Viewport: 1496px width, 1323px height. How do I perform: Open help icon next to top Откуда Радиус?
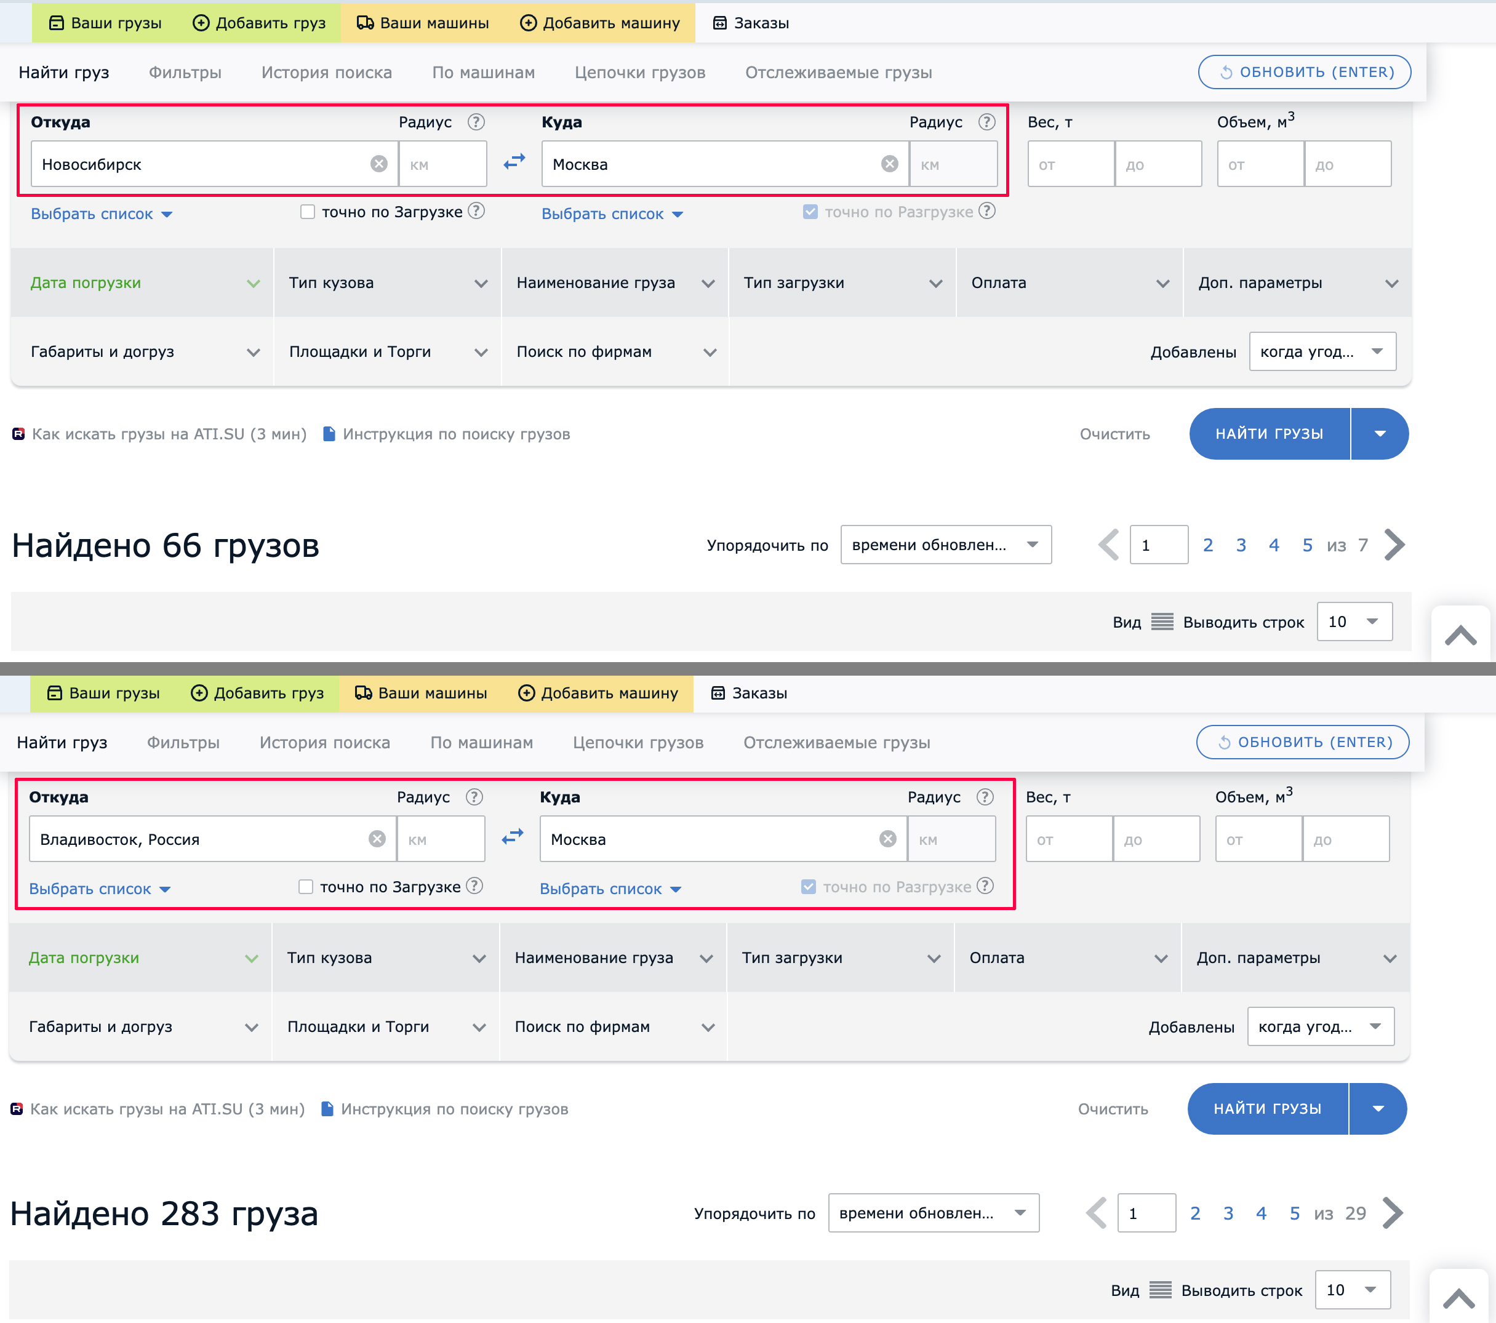point(476,122)
